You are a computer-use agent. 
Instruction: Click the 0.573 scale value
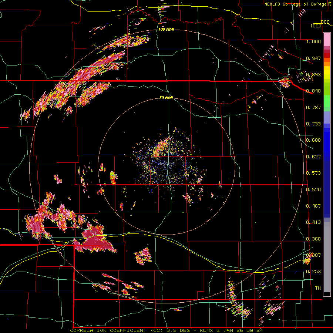(313, 173)
